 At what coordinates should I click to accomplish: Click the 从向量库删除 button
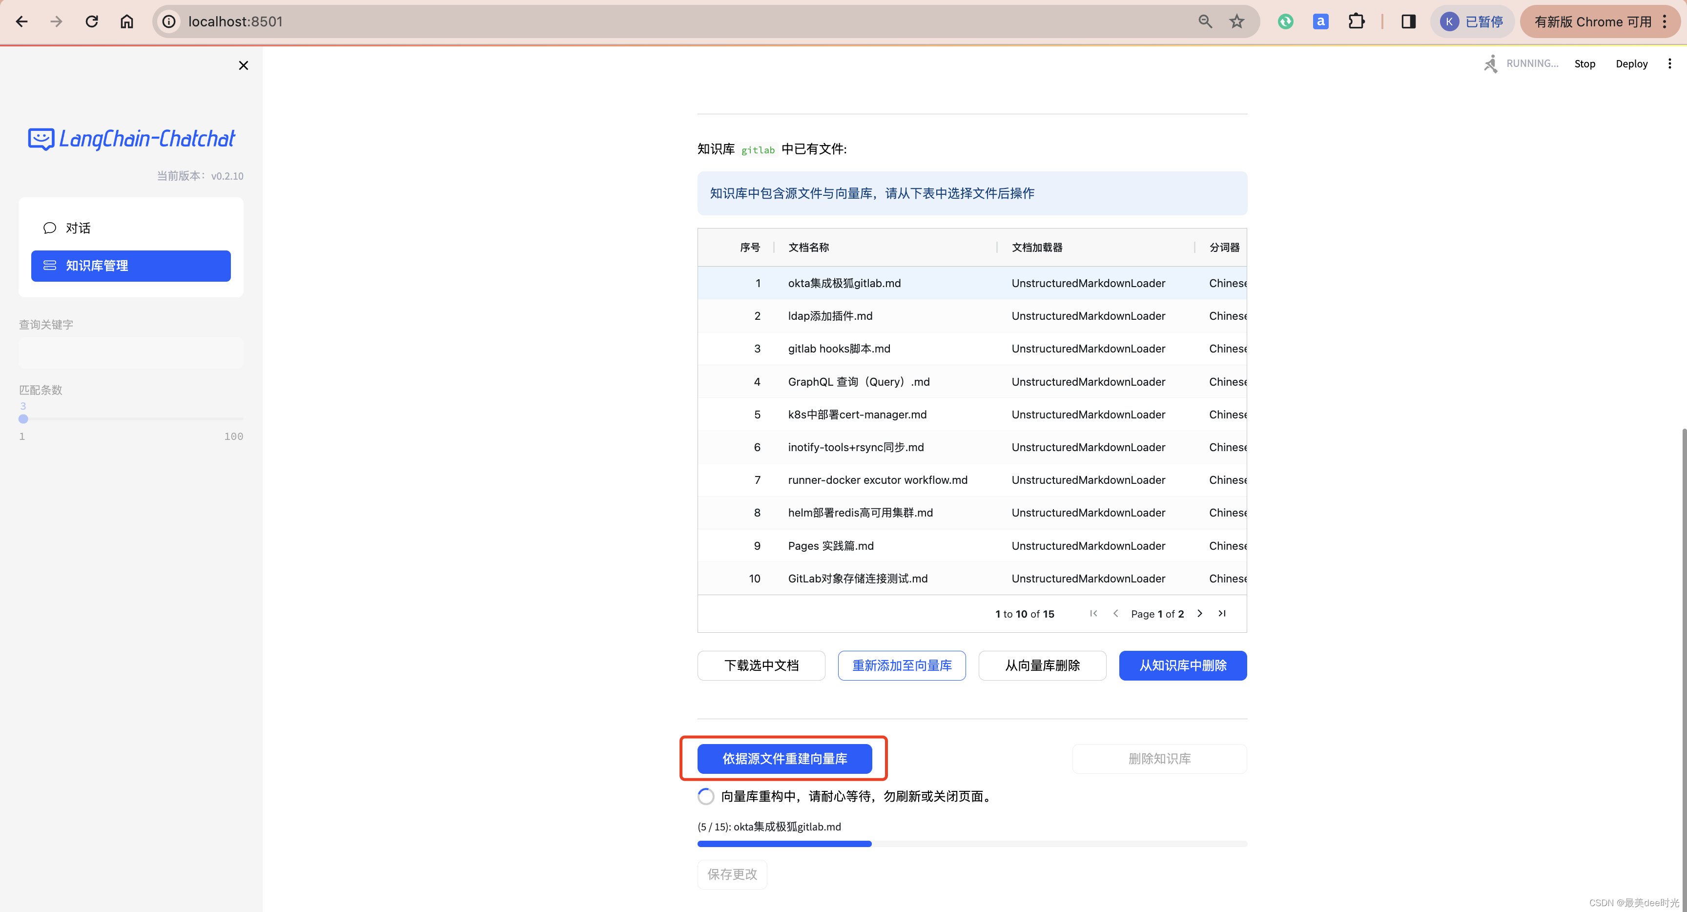click(x=1042, y=665)
